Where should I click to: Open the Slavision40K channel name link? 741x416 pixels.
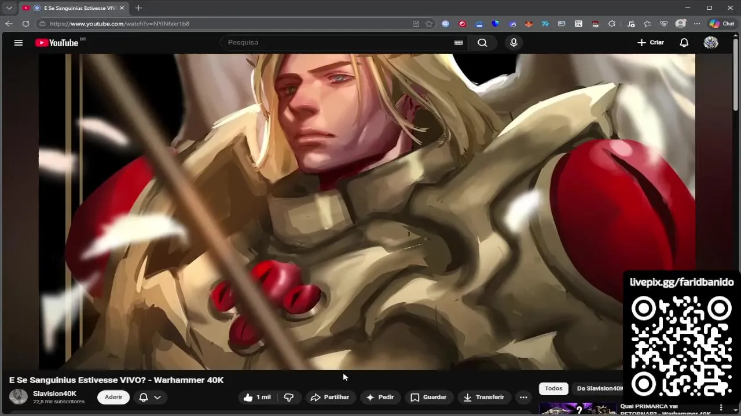pyautogui.click(x=54, y=393)
